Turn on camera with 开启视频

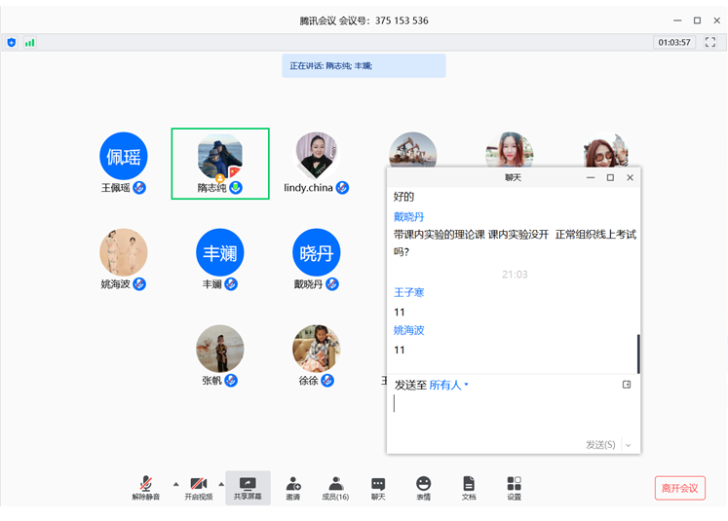(198, 488)
